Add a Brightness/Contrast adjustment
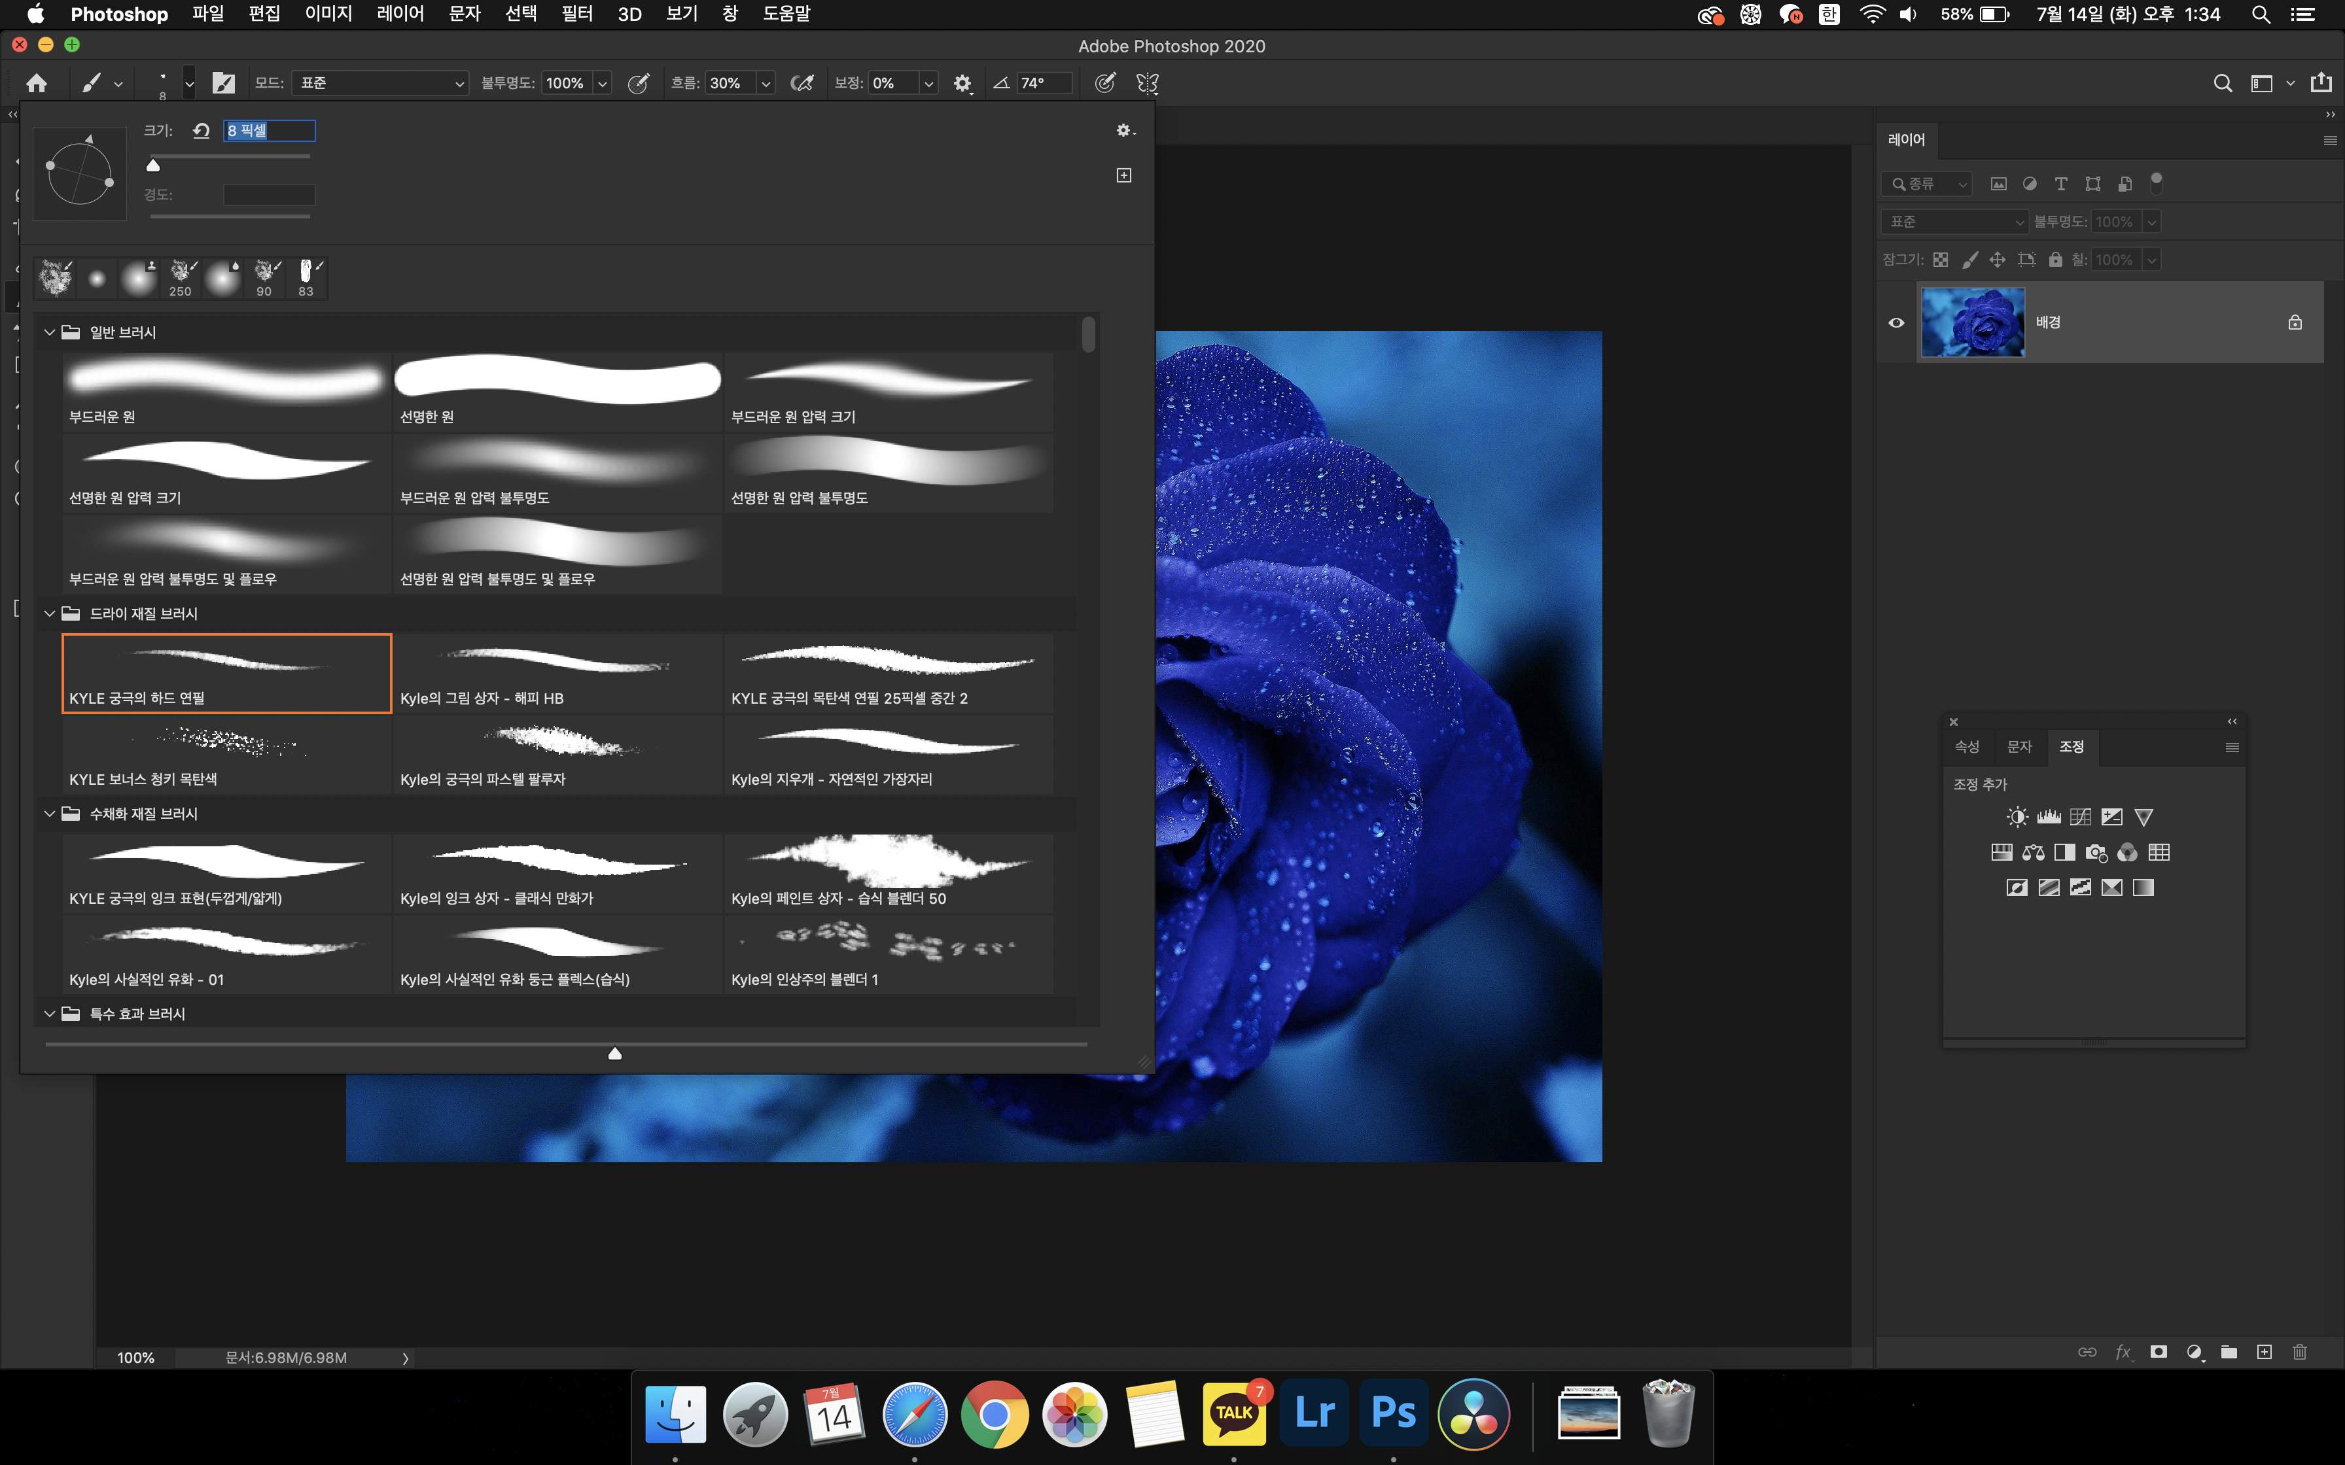Viewport: 2345px width, 1465px height. coord(2017,817)
